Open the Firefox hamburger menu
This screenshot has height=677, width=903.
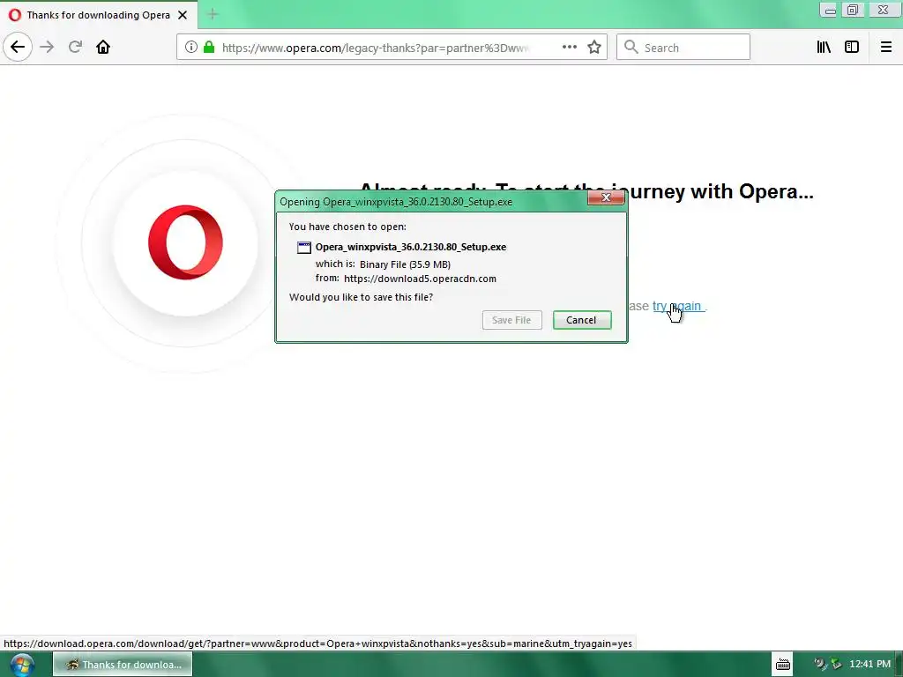click(x=886, y=48)
